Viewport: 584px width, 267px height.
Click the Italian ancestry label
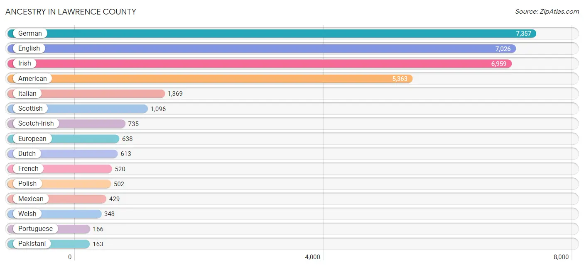(x=27, y=94)
